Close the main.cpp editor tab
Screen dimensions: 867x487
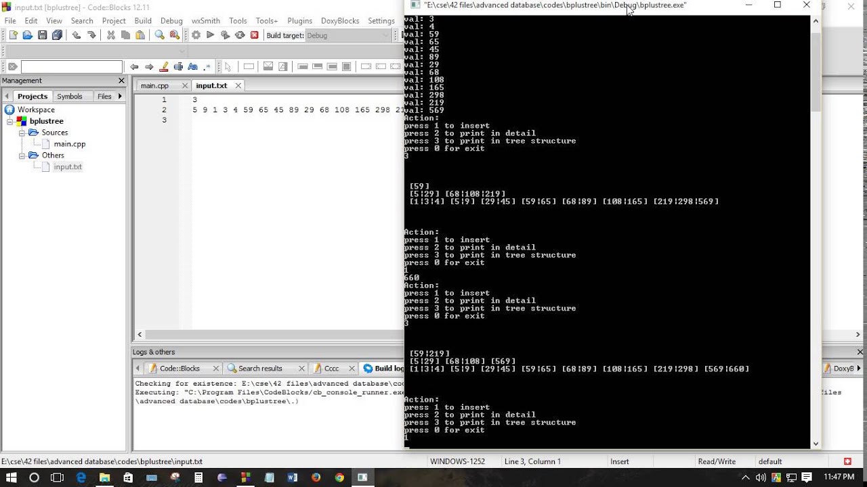coord(184,86)
